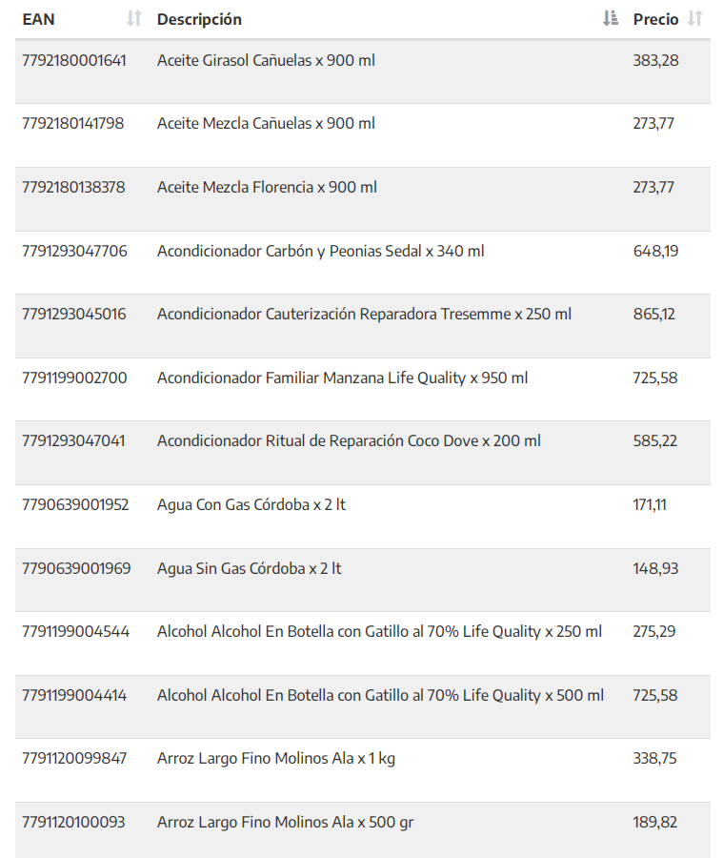Click Acondicionador Ritual de Reparación Coco Dove

349,441
